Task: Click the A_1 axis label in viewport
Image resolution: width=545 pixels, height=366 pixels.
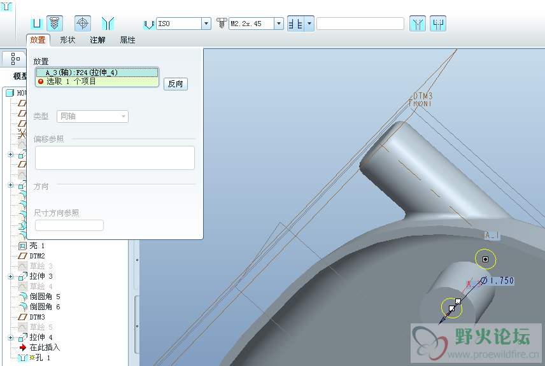Action: 492,236
